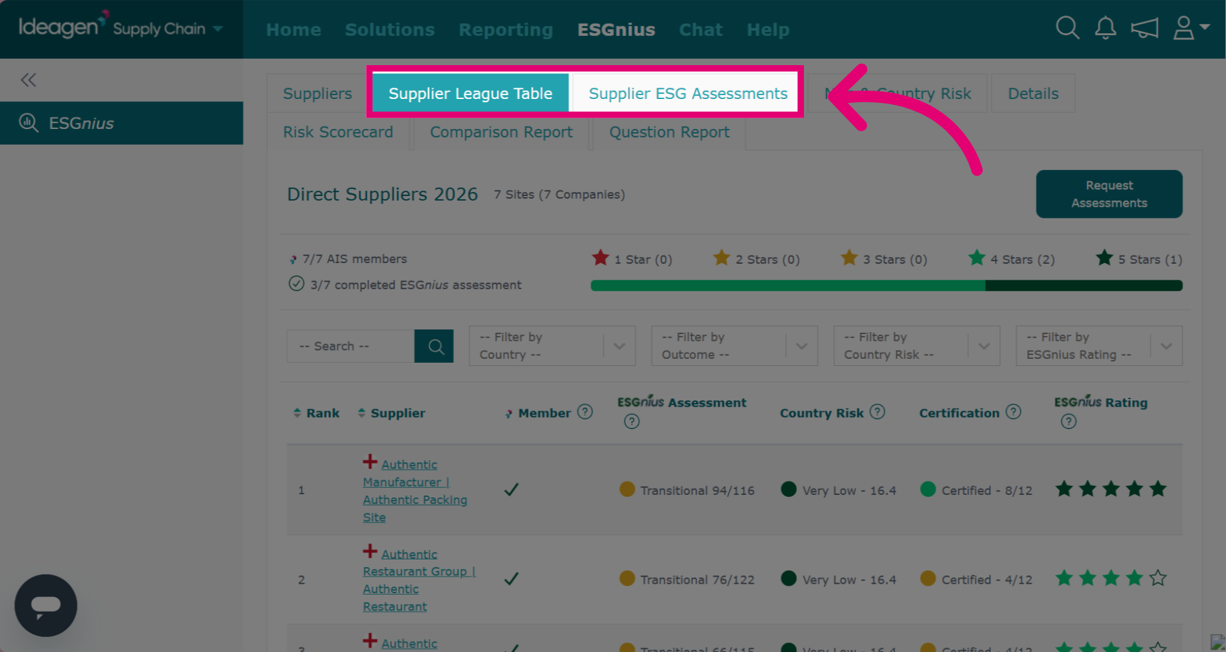Click the 2 Stars orange star

pyautogui.click(x=722, y=257)
